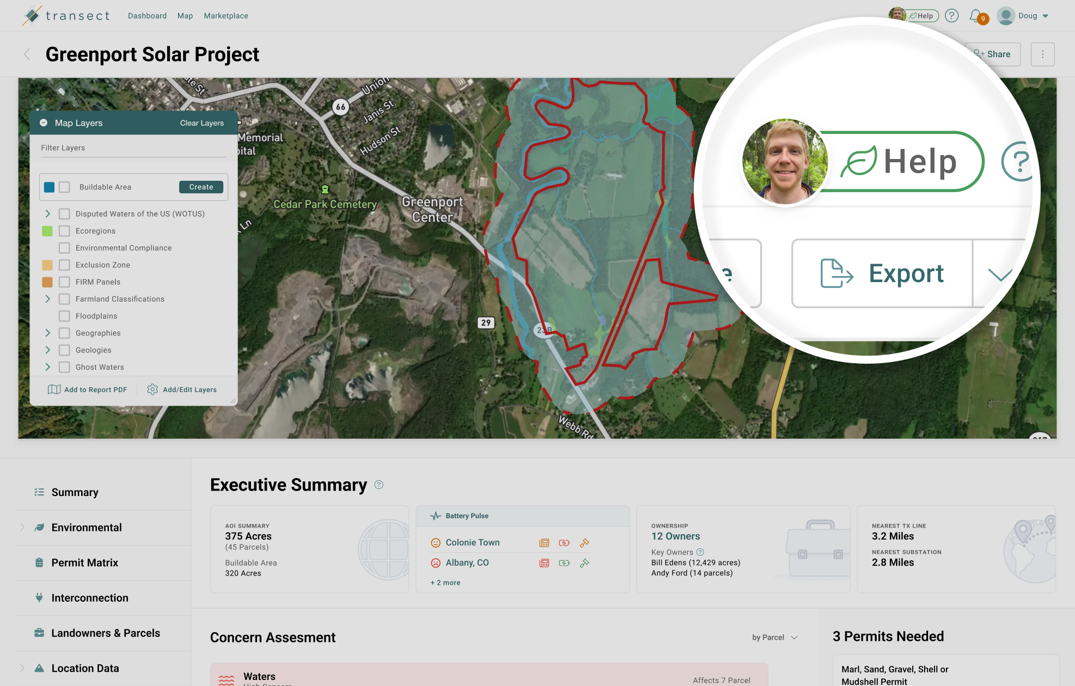1075x686 pixels.
Task: Click the Colonie Town neutral face status icon
Action: (x=436, y=543)
